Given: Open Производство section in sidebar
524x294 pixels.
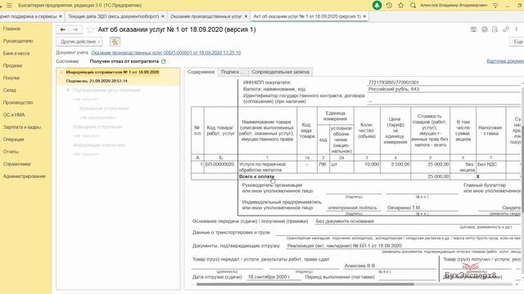Looking at the screenshot, I should (18, 102).
